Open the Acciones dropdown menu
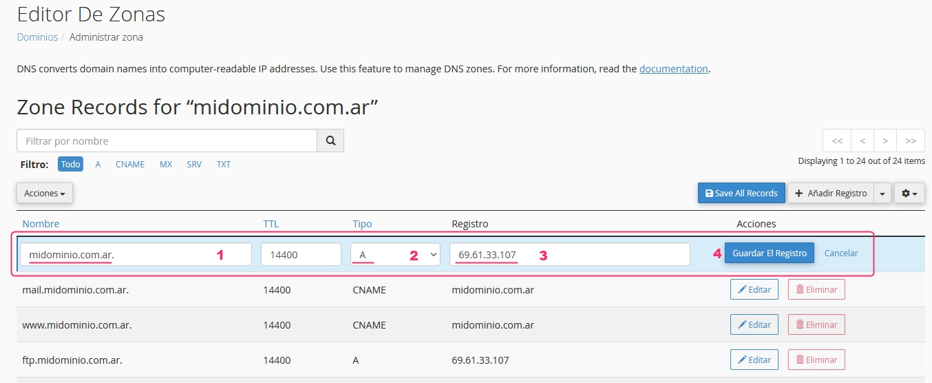932x383 pixels. 45,194
